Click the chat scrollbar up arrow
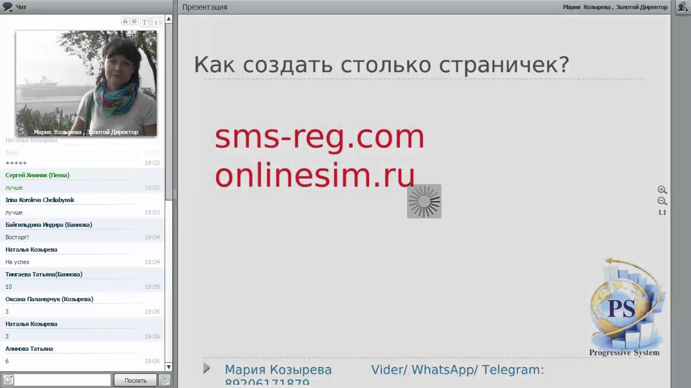The height and width of the screenshot is (388, 691). pos(168,19)
